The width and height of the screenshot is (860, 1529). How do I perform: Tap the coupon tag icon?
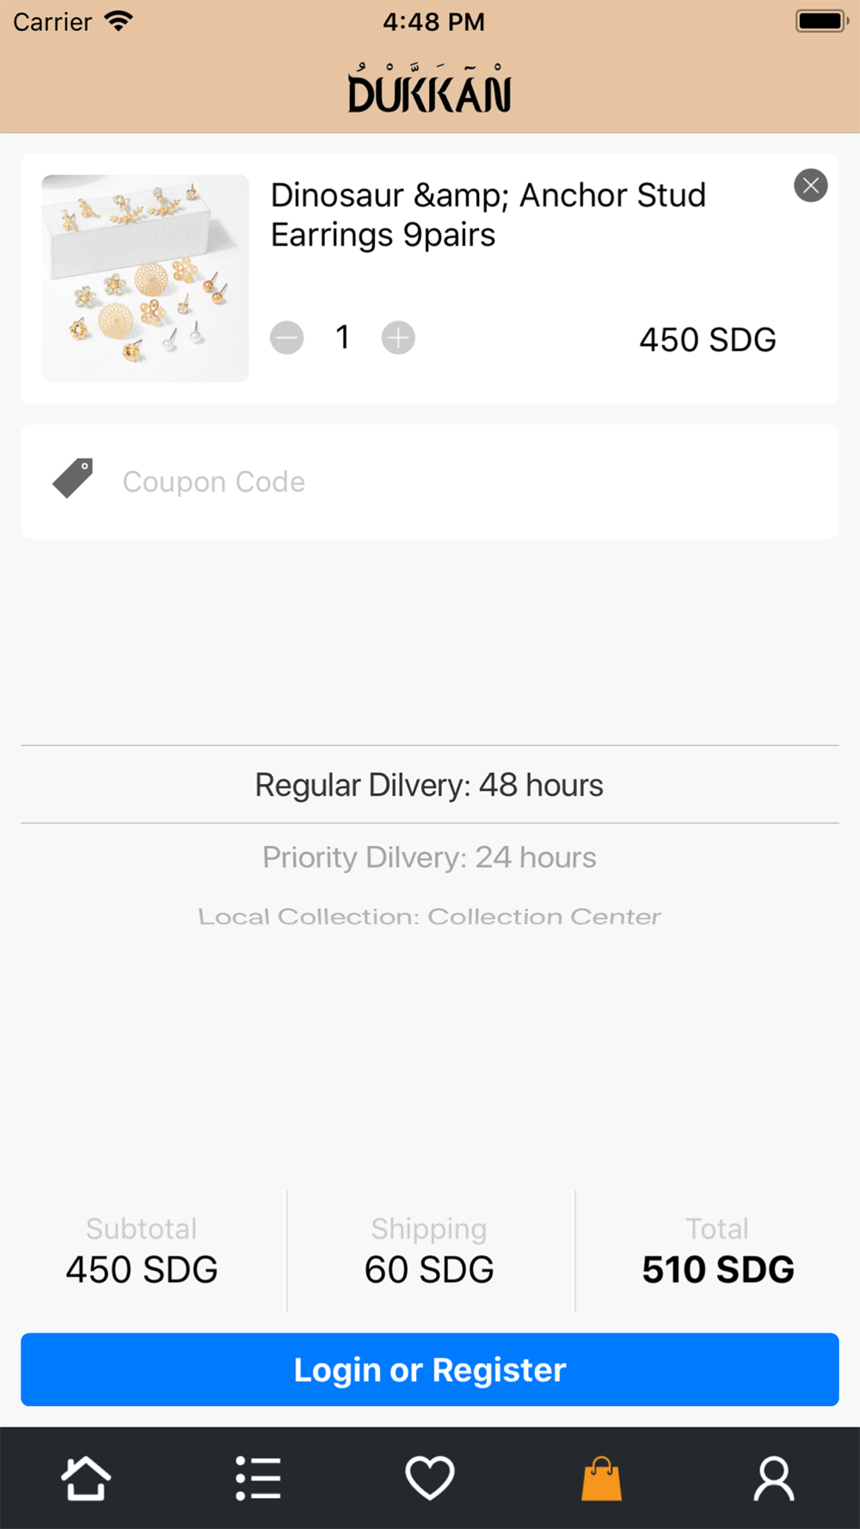pyautogui.click(x=73, y=478)
